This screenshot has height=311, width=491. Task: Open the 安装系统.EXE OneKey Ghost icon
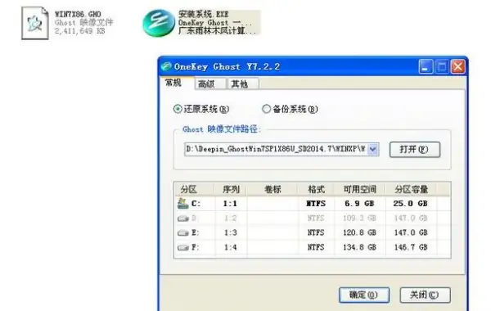tap(159, 23)
